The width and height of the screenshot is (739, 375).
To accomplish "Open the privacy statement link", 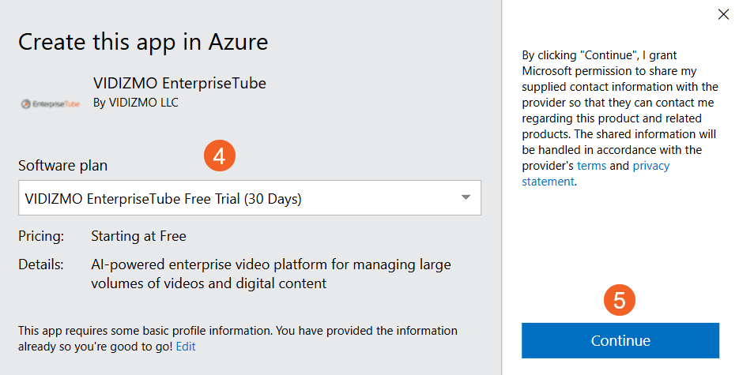I will pos(650,166).
